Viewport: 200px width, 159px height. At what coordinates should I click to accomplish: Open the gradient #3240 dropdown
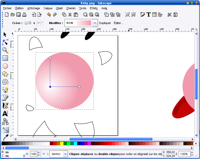pyautogui.click(x=95, y=23)
